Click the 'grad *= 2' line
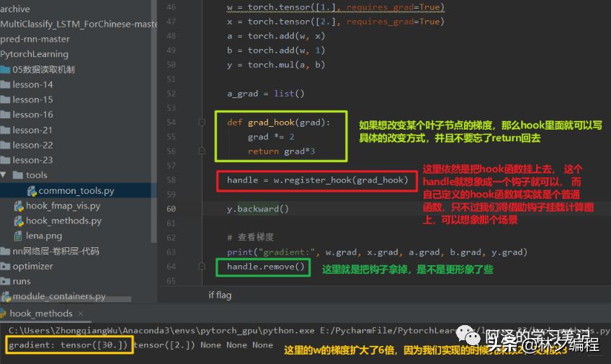The width and height of the screenshot is (611, 364). click(271, 137)
